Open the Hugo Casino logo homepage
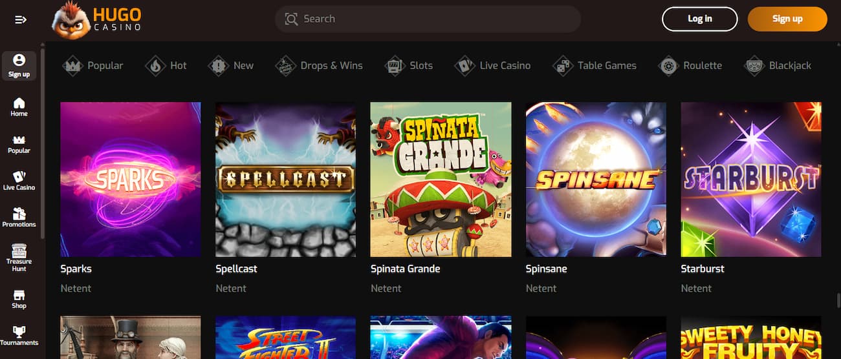This screenshot has width=841, height=359. (96, 19)
